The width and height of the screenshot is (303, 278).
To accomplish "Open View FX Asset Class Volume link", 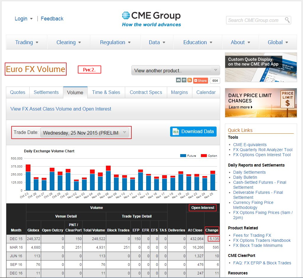I will tap(61, 109).
